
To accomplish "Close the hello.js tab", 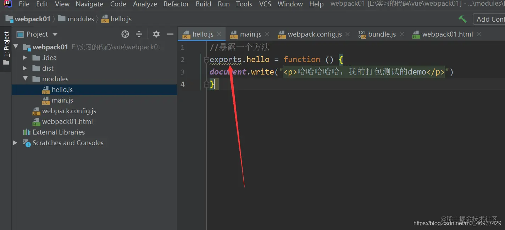I will tap(219, 34).
